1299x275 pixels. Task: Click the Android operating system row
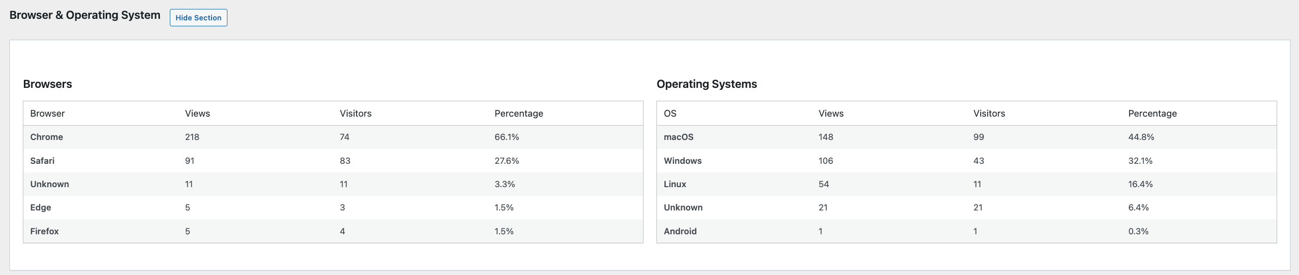pyautogui.click(x=680, y=231)
